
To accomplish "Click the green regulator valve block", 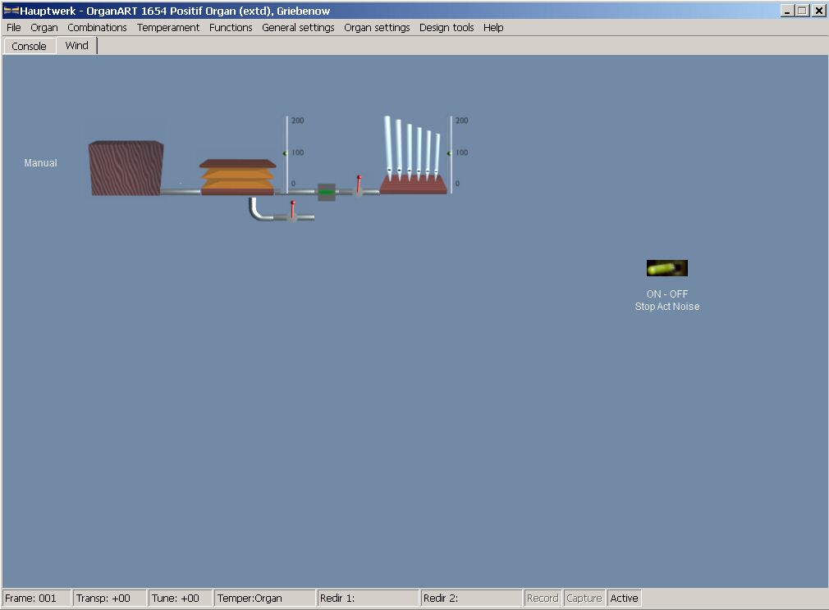I will click(x=327, y=192).
